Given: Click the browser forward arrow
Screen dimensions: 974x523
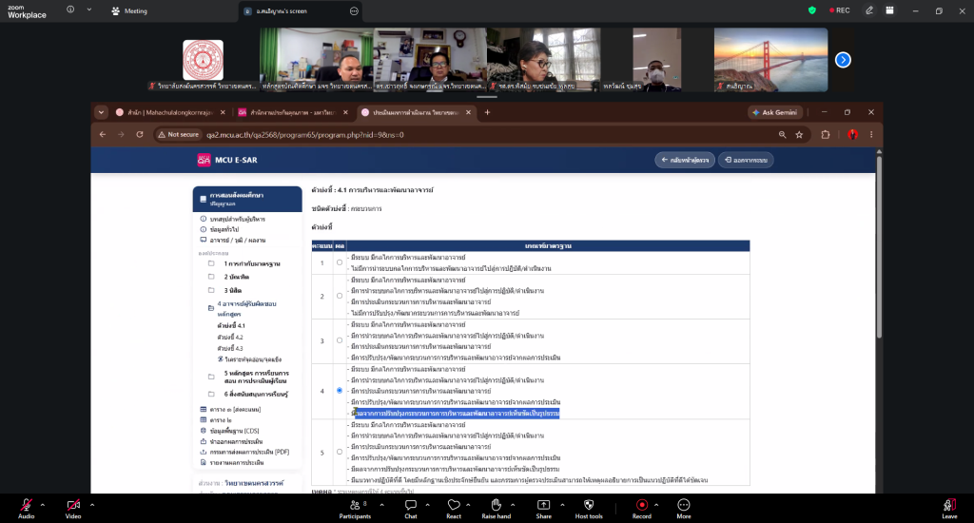Looking at the screenshot, I should point(121,135).
